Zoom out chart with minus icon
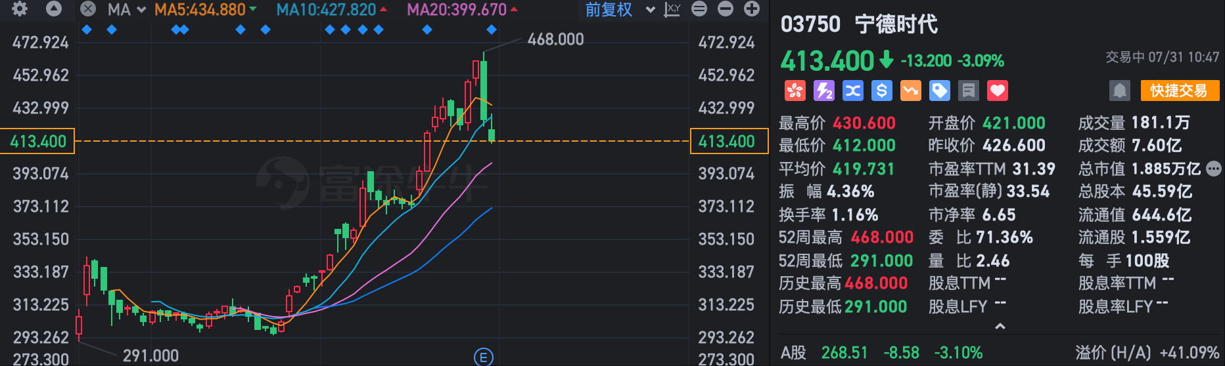The width and height of the screenshot is (1225, 366). pyautogui.click(x=726, y=9)
